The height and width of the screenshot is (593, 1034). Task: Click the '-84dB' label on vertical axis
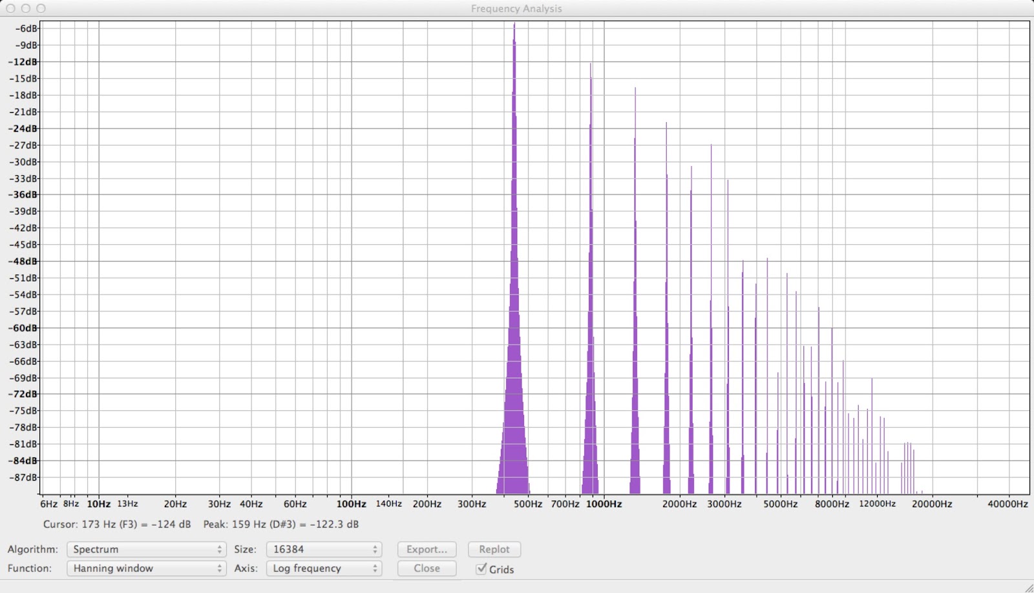tap(23, 461)
